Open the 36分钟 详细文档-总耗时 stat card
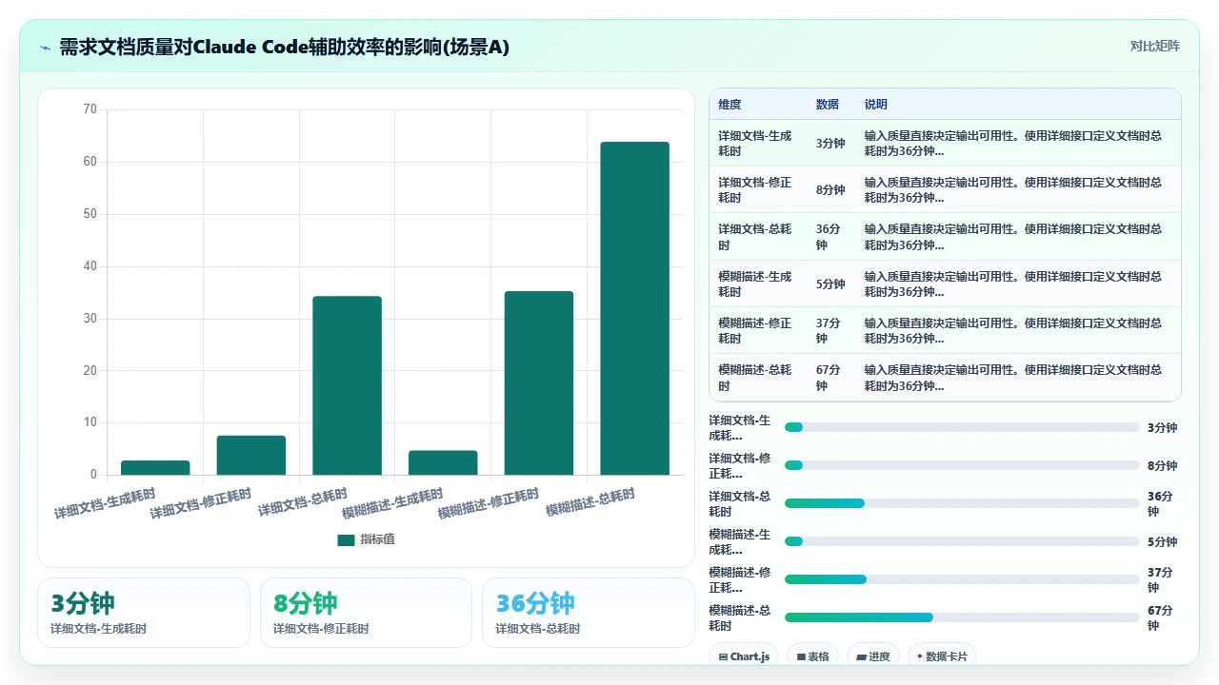 click(589, 613)
